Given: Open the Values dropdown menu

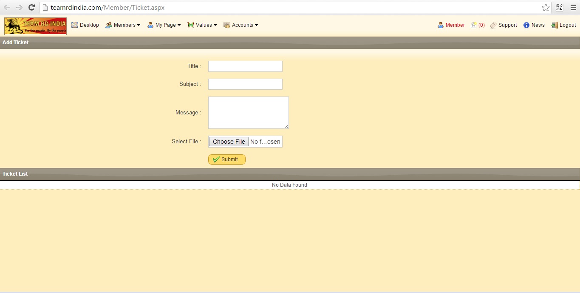Looking at the screenshot, I should click(202, 25).
